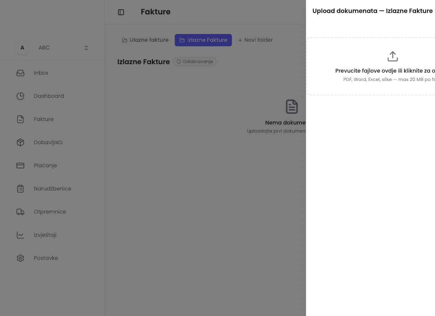The width and height of the screenshot is (435, 316).
Task: Click the shield icon in Odobravanje badge
Action: point(179,62)
